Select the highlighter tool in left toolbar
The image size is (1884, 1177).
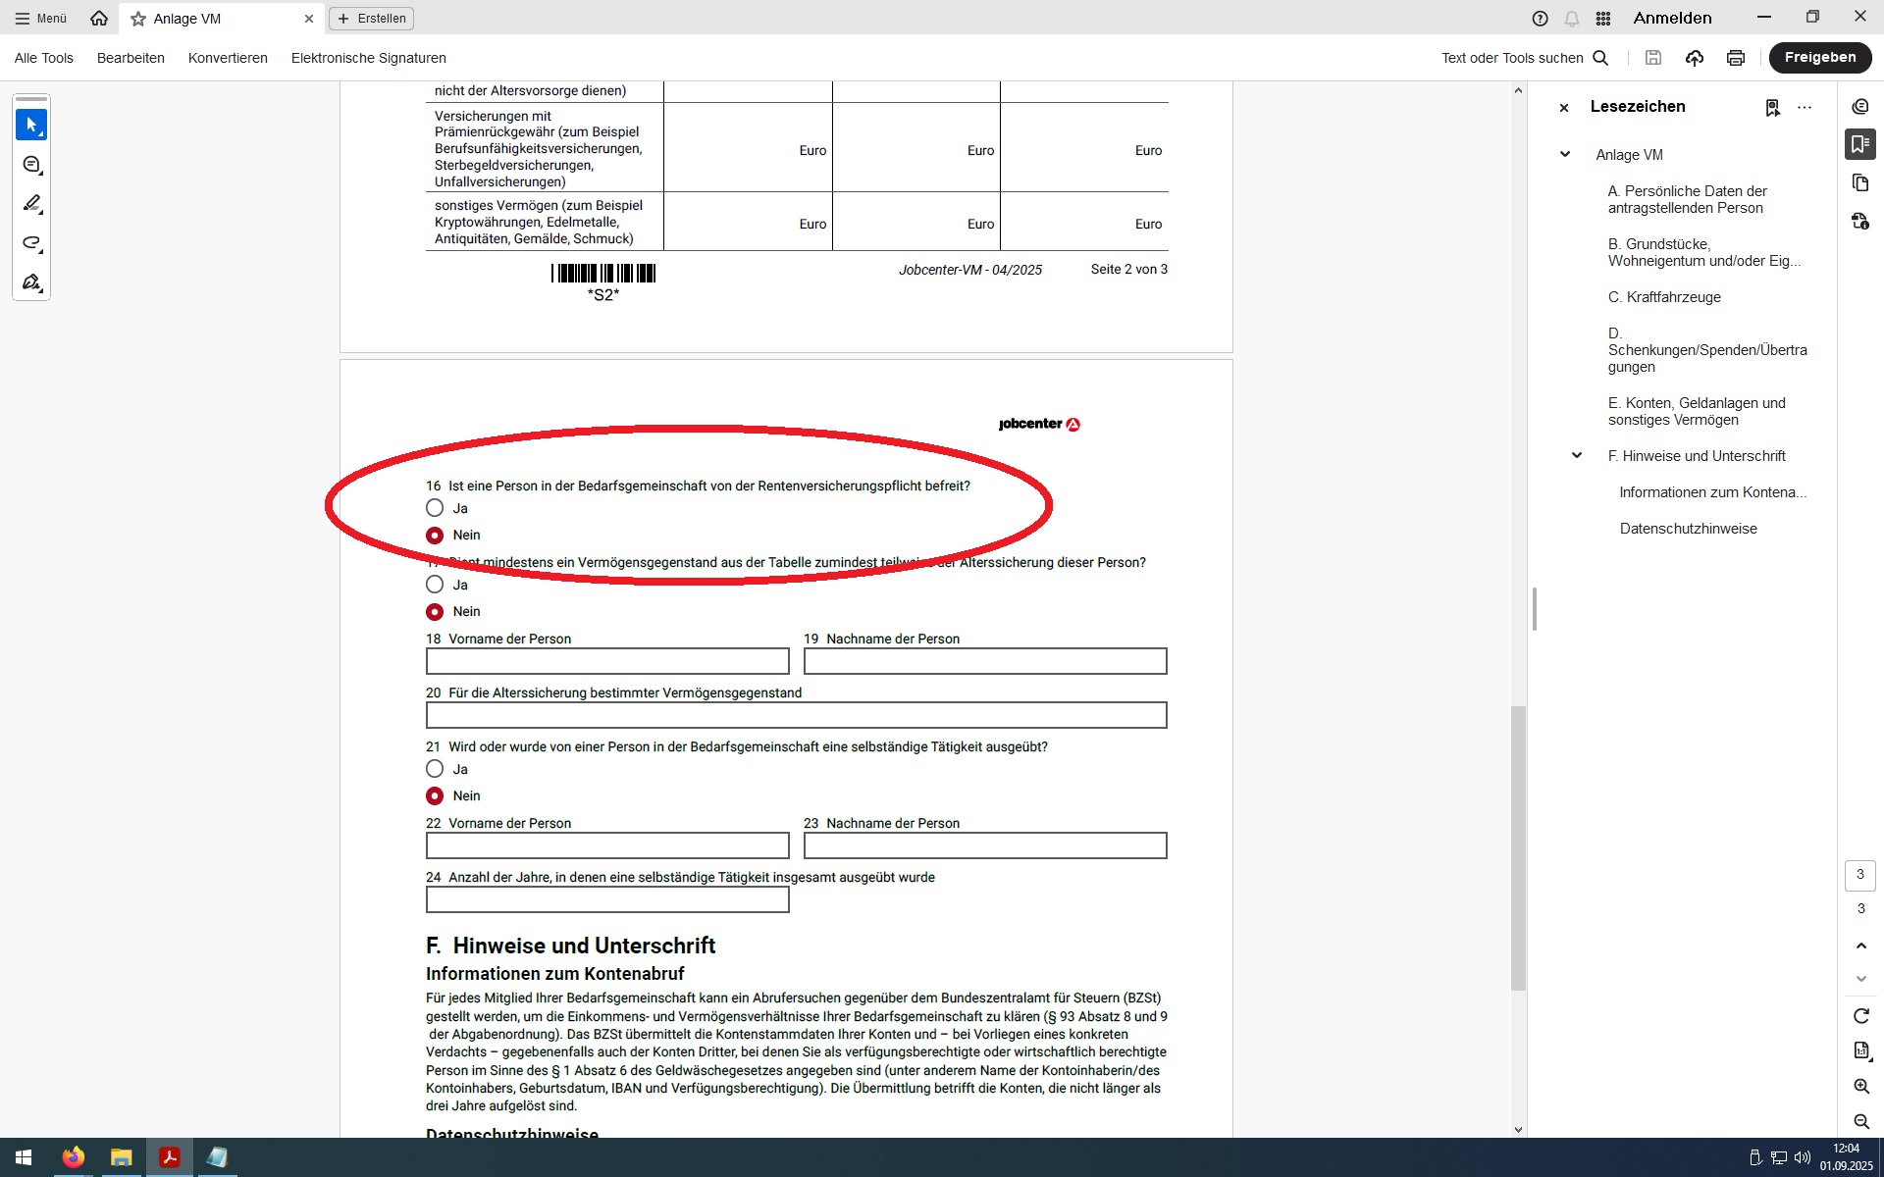[31, 204]
